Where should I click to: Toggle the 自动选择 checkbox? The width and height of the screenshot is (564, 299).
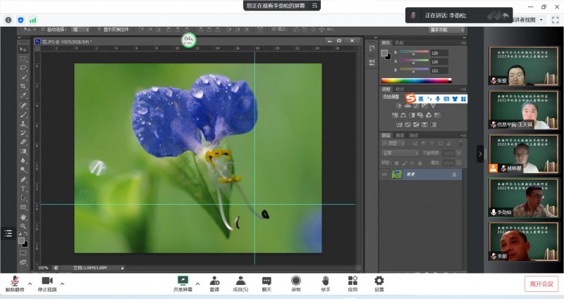click(44, 30)
